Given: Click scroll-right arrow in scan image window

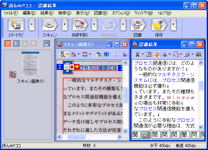Looking at the screenshot, I should tap(119, 137).
